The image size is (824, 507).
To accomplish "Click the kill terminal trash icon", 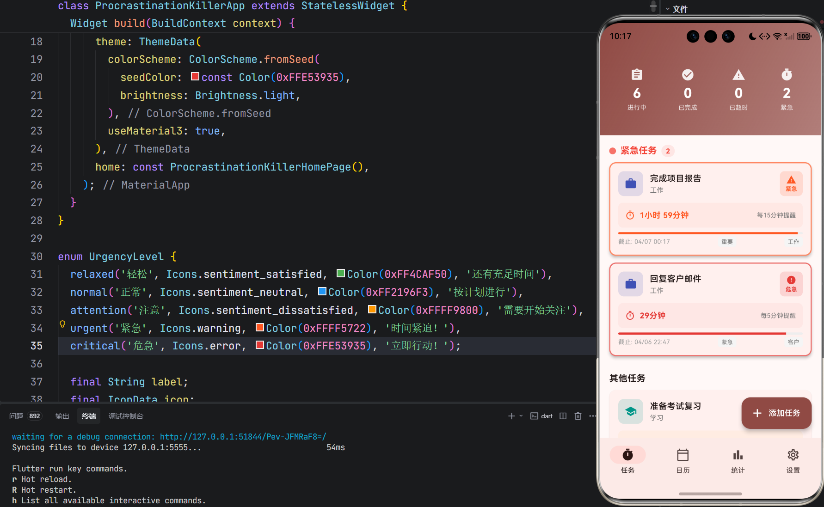I will pos(578,416).
